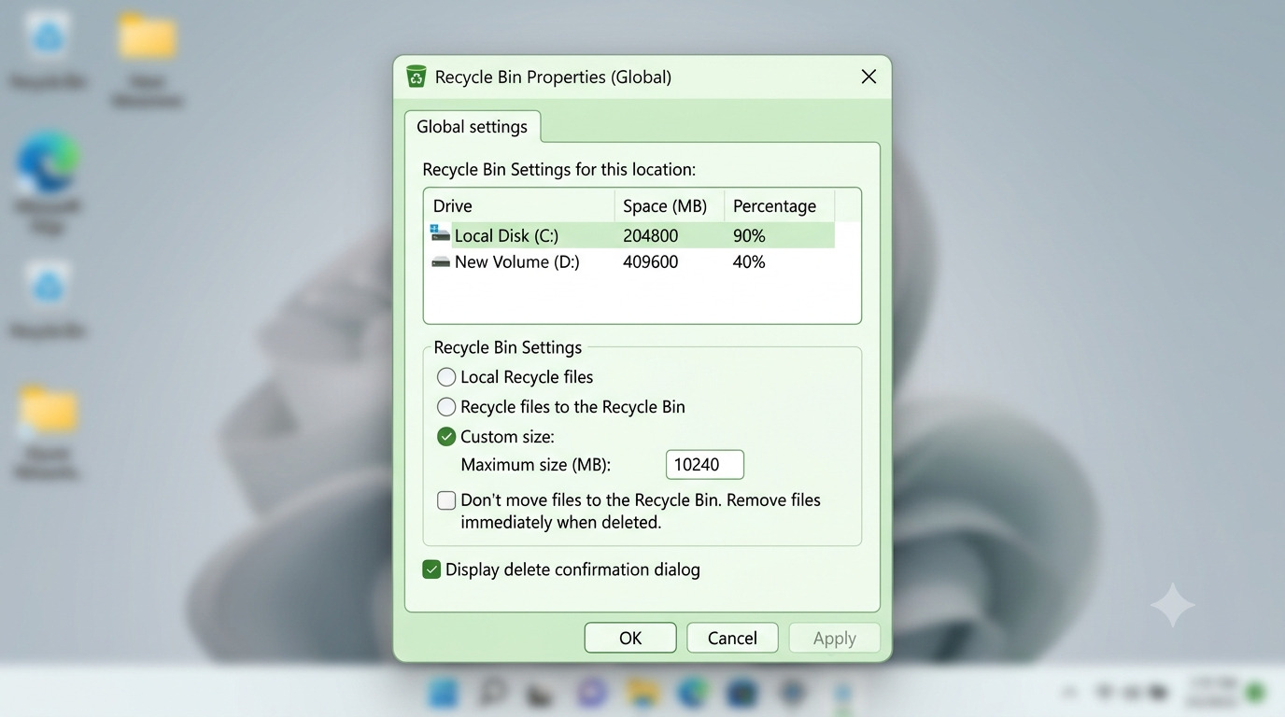1285x717 pixels.
Task: Open taskbar Search
Action: (x=492, y=693)
